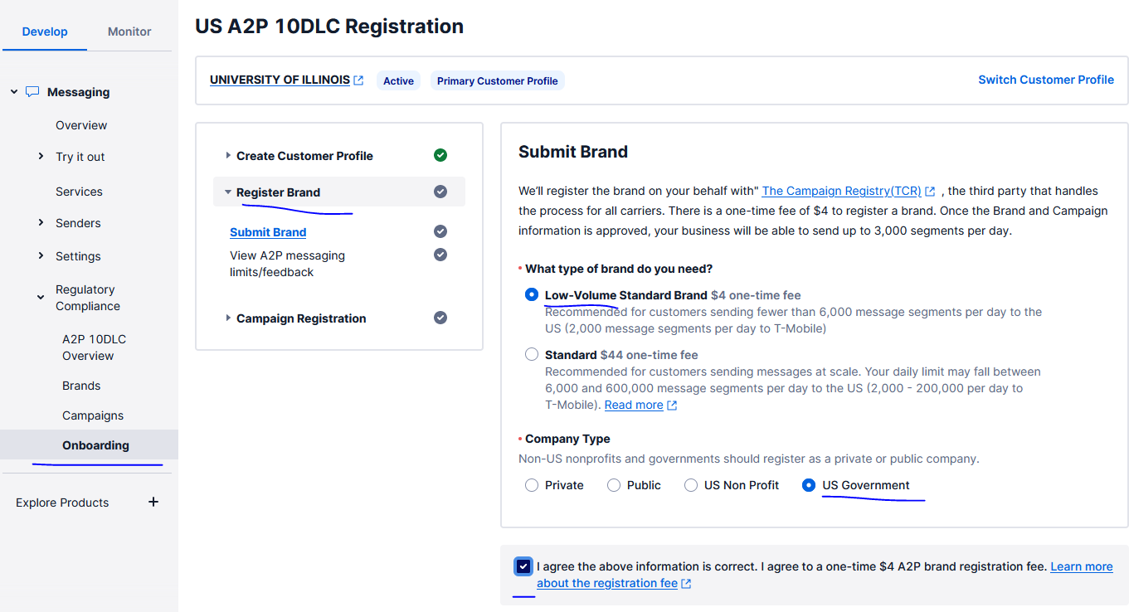This screenshot has width=1129, height=612.
Task: Click the external link icon on The Campaign Registry(TCR)
Action: [x=930, y=190]
